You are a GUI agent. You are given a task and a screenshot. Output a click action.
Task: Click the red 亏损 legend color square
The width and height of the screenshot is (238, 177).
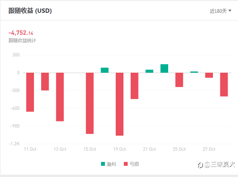coord(125,164)
